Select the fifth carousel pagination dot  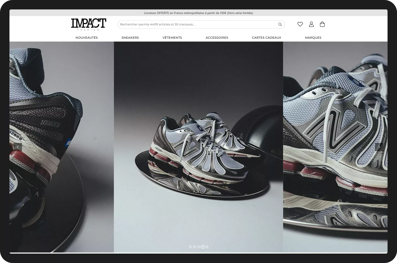tap(207, 247)
